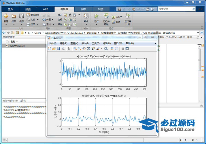Open Figure 1 插入(I) menu
Image resolution: width=206 pixels, height=144 pixels.
point(85,43)
